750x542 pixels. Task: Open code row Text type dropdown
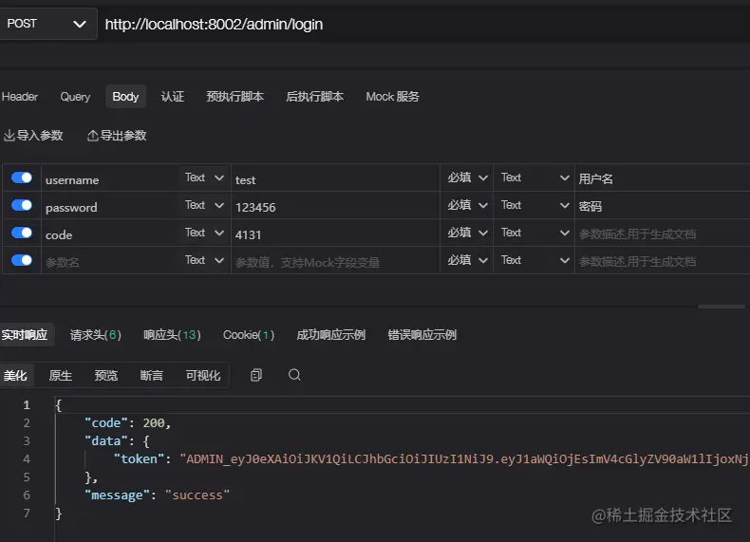(204, 233)
